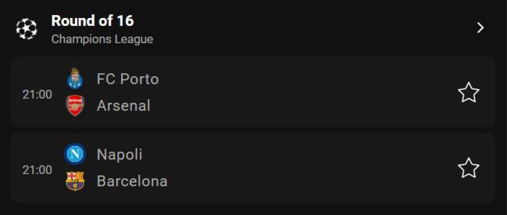Screen dimensions: 507x215
Task: Click the Champions League ball logo
Action: (26, 29)
